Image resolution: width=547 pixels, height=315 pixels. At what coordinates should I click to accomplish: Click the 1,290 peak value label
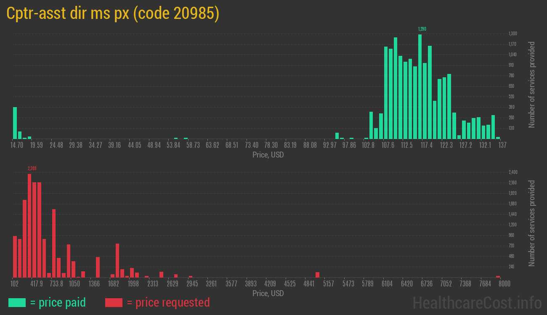pyautogui.click(x=422, y=29)
